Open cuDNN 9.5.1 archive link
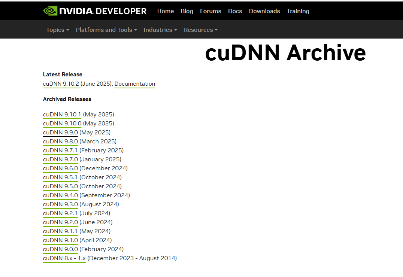 point(60,177)
